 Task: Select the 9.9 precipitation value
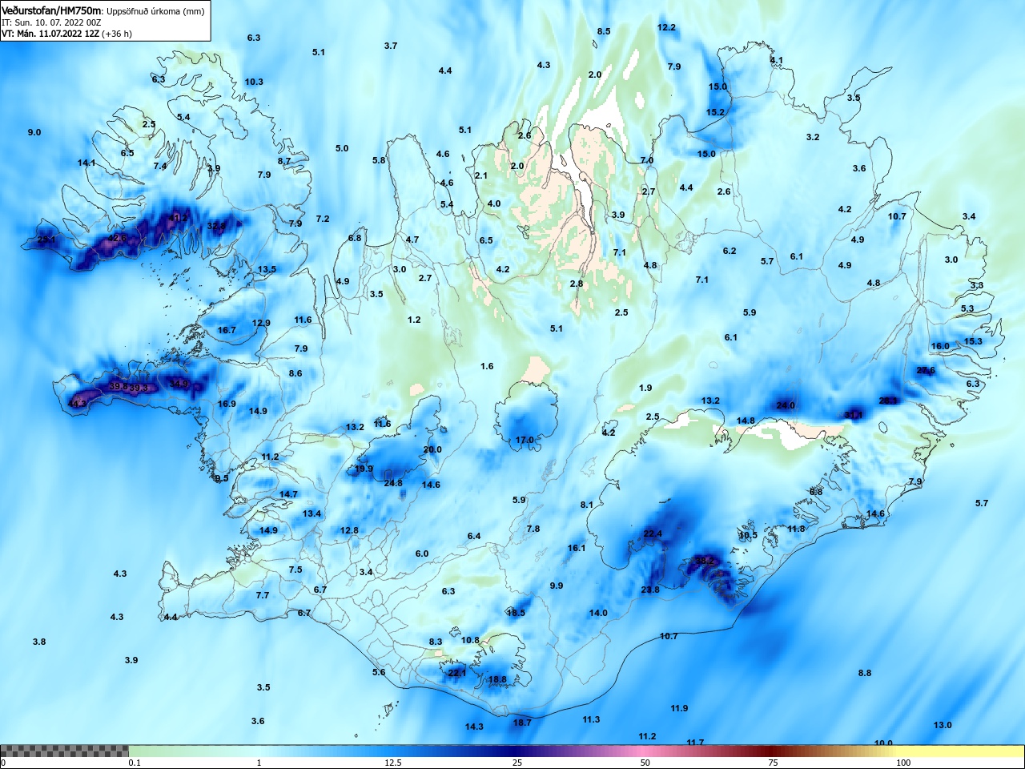(557, 586)
